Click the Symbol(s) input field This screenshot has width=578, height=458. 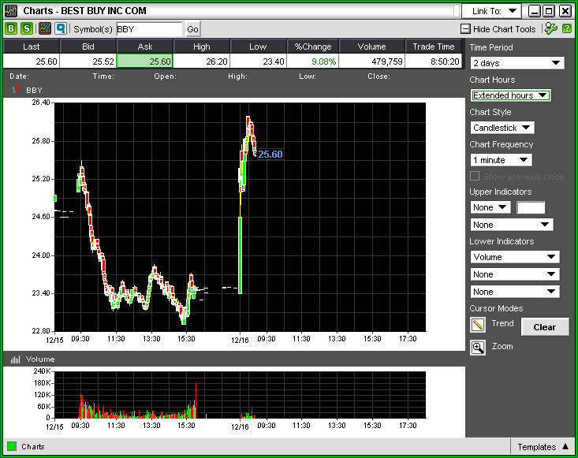149,29
